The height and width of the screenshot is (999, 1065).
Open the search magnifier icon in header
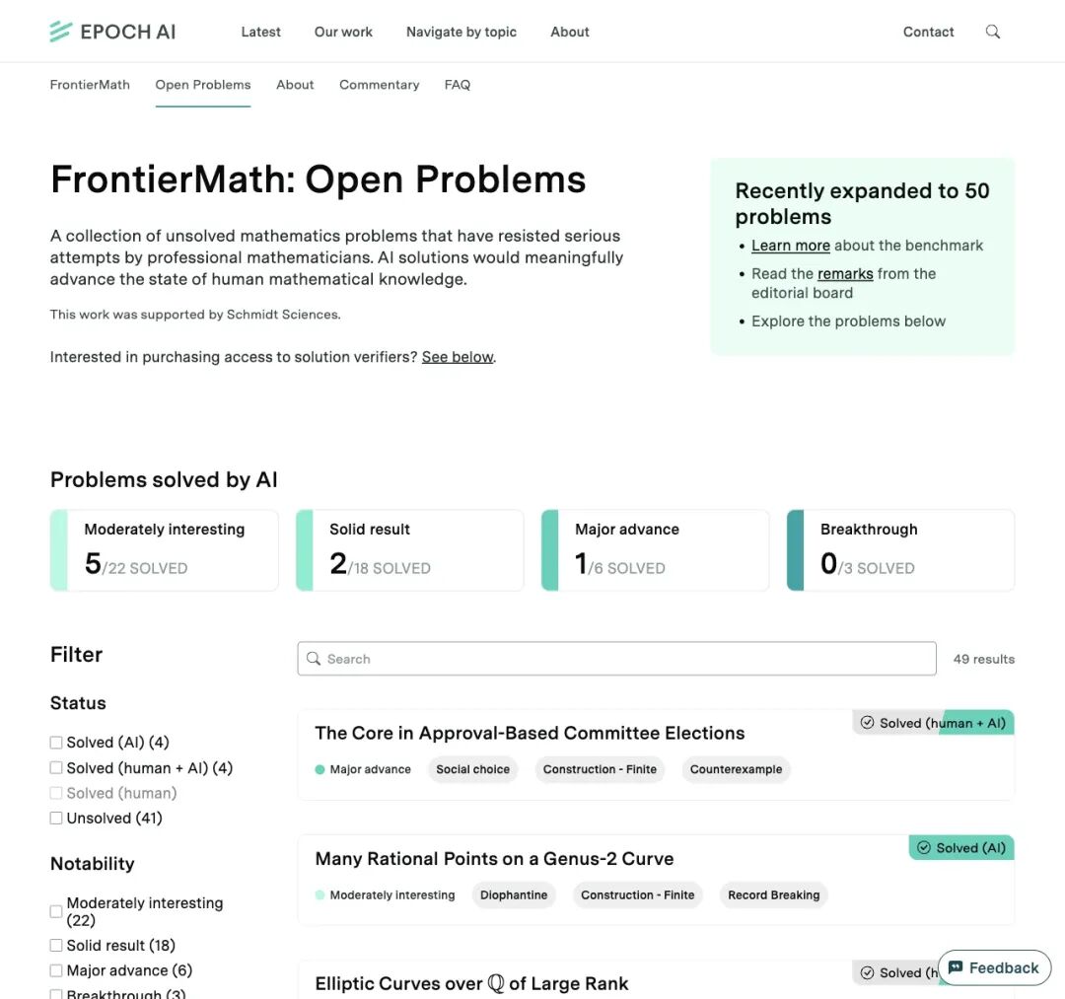[x=992, y=32]
